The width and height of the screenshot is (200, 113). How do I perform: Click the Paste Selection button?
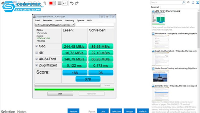[x=116, y=111]
